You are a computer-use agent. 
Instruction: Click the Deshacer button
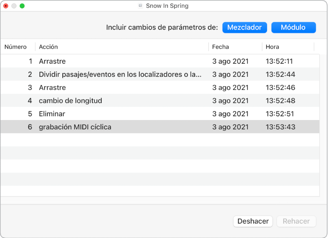click(x=253, y=221)
